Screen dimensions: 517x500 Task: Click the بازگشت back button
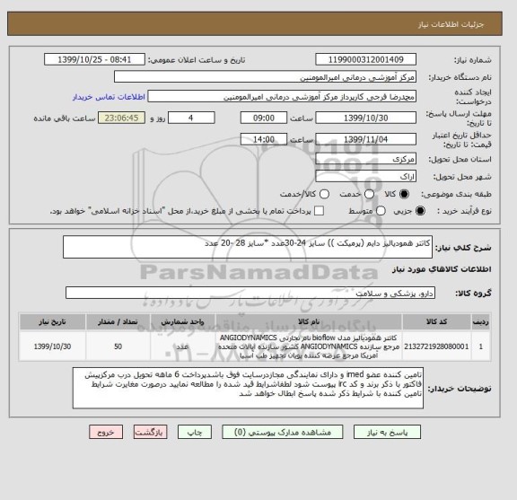coord(151,432)
